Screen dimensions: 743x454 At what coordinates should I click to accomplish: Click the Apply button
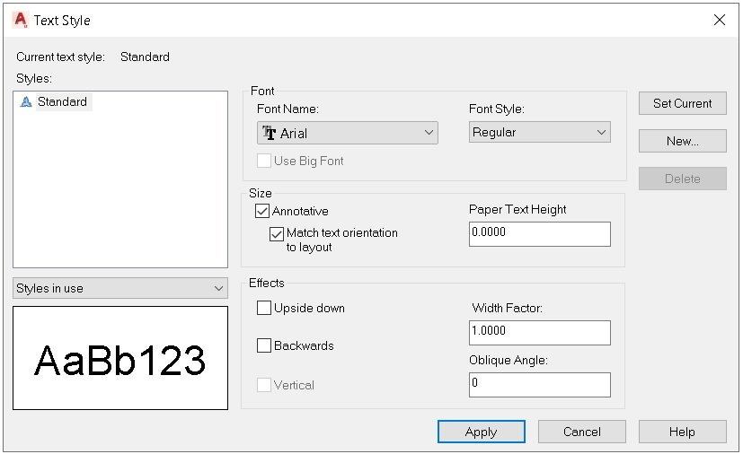(482, 432)
